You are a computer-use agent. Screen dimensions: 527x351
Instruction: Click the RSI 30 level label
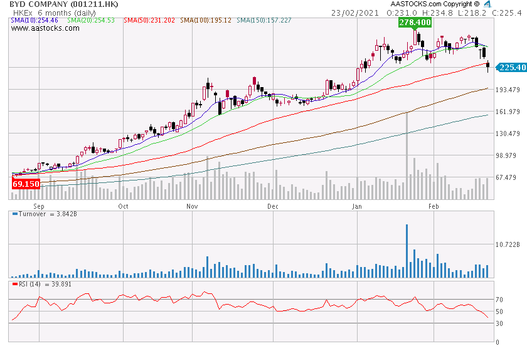click(x=499, y=323)
